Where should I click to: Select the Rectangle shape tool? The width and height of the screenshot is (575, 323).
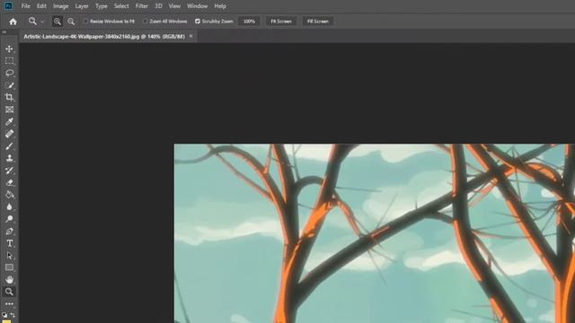tap(9, 267)
